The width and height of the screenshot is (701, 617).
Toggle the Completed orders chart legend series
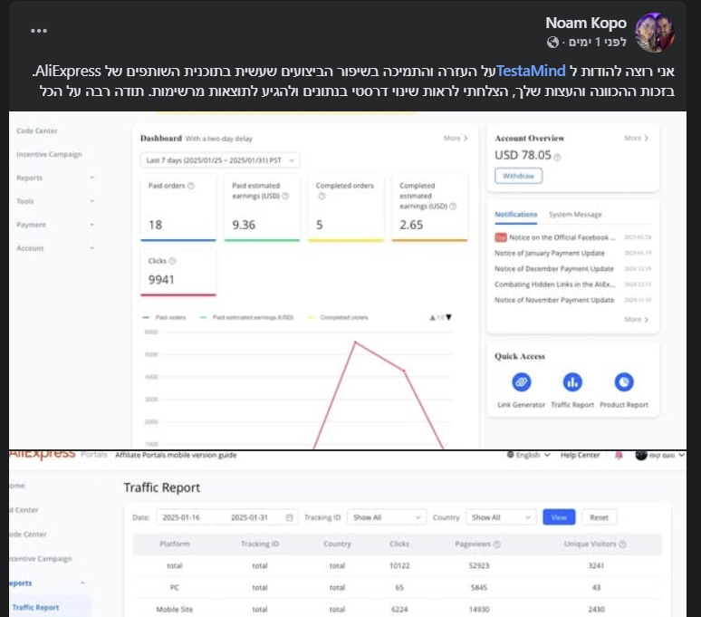tap(341, 317)
